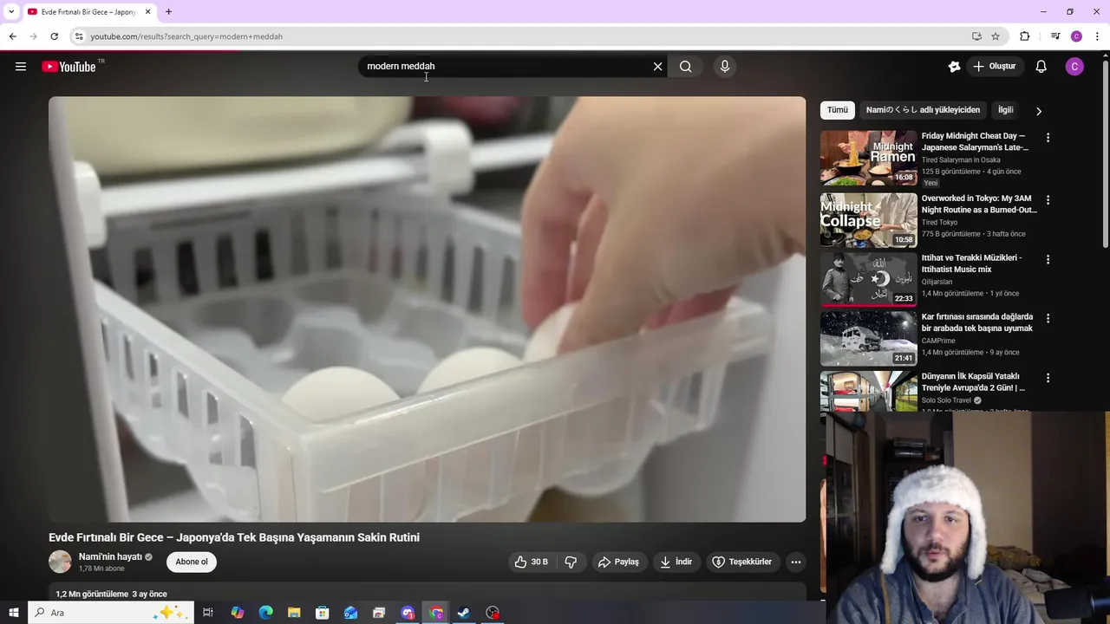The width and height of the screenshot is (1110, 624).
Task: Open options menu for Kar fırtınası video
Action: point(1048,318)
